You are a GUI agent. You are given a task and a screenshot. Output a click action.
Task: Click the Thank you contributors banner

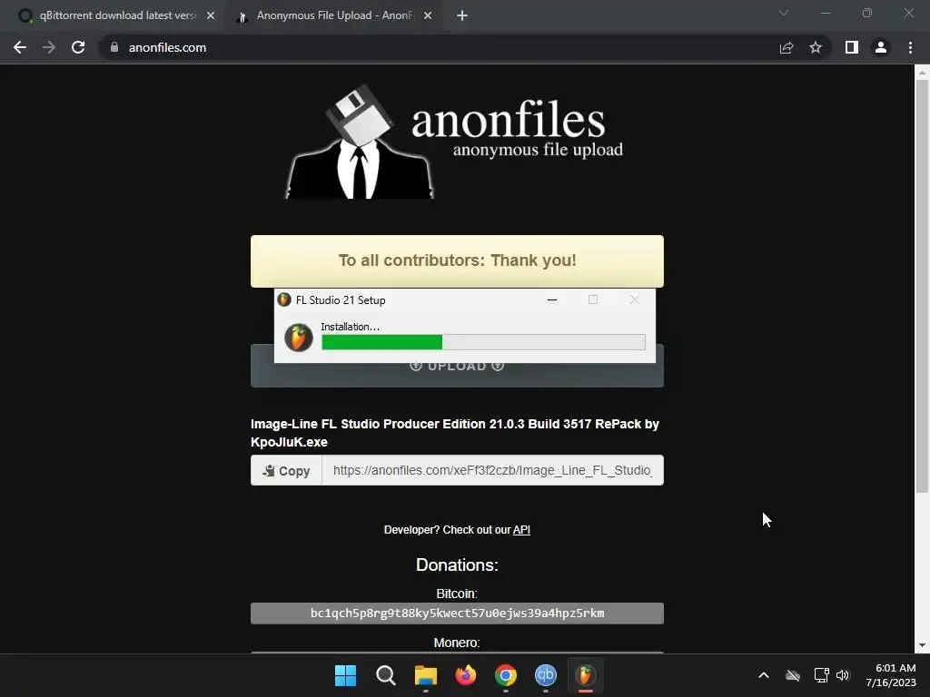coord(458,261)
